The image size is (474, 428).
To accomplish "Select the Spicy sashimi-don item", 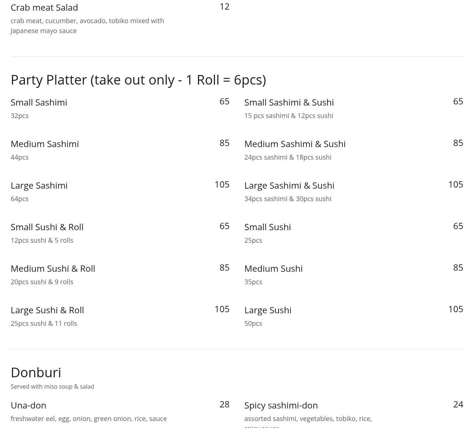I will (281, 406).
